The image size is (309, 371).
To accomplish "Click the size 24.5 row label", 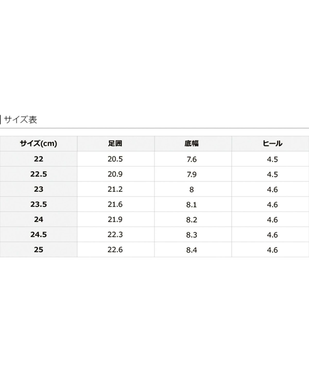I will pos(39,235).
